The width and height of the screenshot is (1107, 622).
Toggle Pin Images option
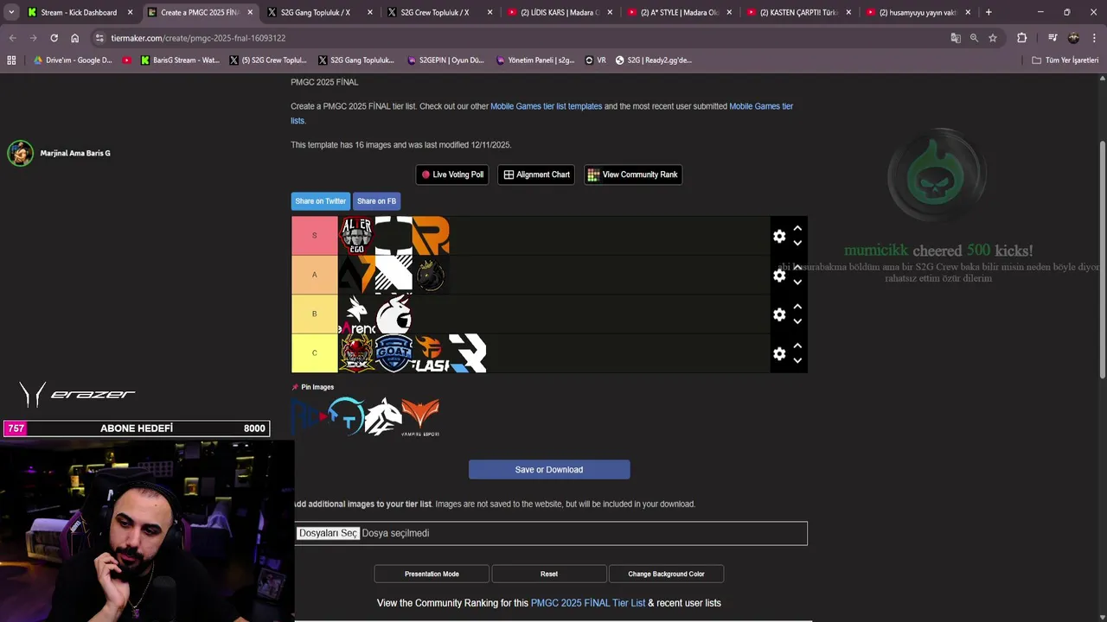pos(312,387)
